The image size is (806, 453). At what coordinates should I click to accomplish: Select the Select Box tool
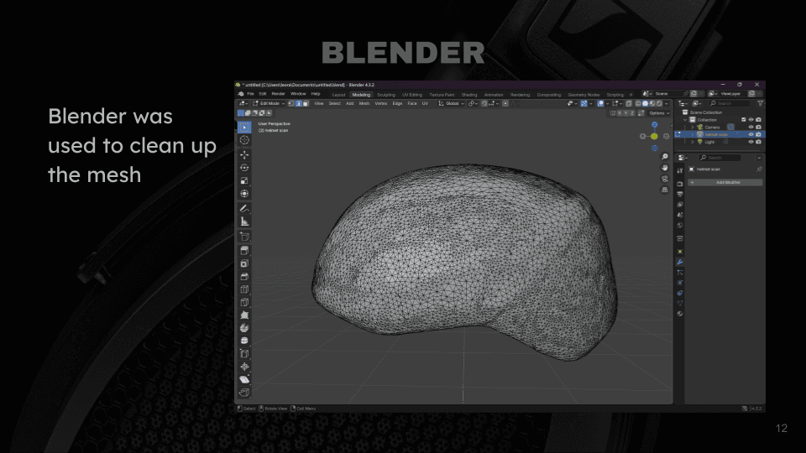[244, 127]
